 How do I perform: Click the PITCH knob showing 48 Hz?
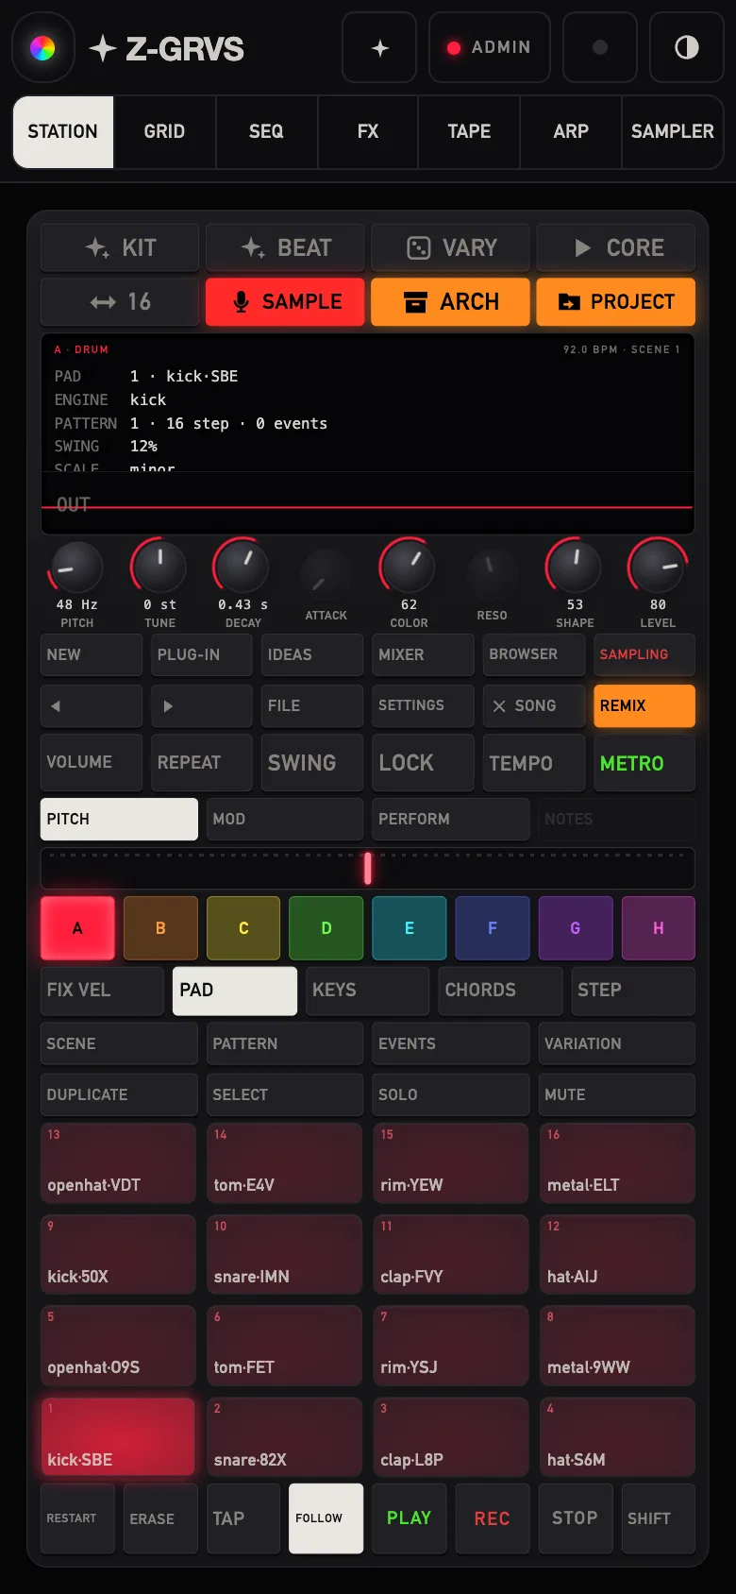(x=76, y=568)
